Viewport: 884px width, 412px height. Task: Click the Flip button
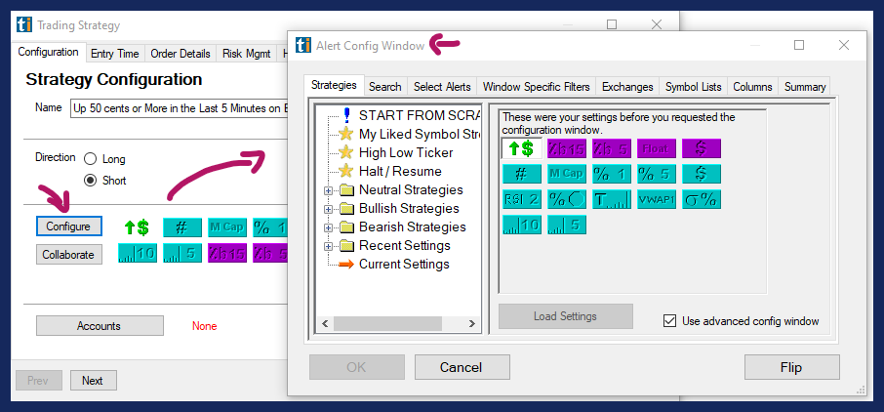tap(790, 367)
